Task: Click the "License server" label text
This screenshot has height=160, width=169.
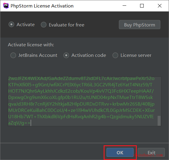Action: pyautogui.click(x=136, y=55)
